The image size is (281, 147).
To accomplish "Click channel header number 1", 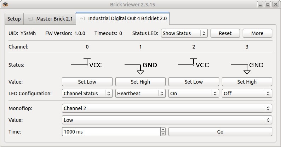I will click(x=140, y=47).
